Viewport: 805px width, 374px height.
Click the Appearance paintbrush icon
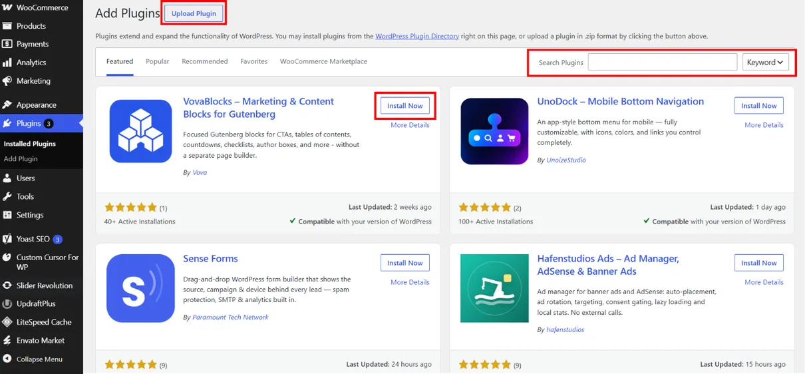pos(7,104)
